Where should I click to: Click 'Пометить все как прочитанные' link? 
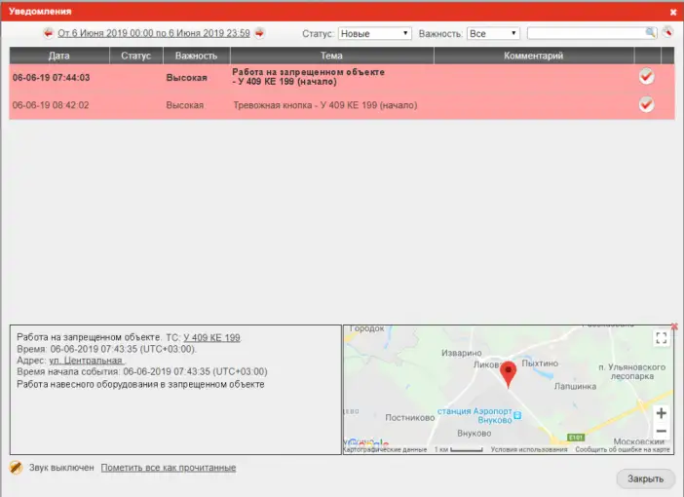pyautogui.click(x=168, y=468)
